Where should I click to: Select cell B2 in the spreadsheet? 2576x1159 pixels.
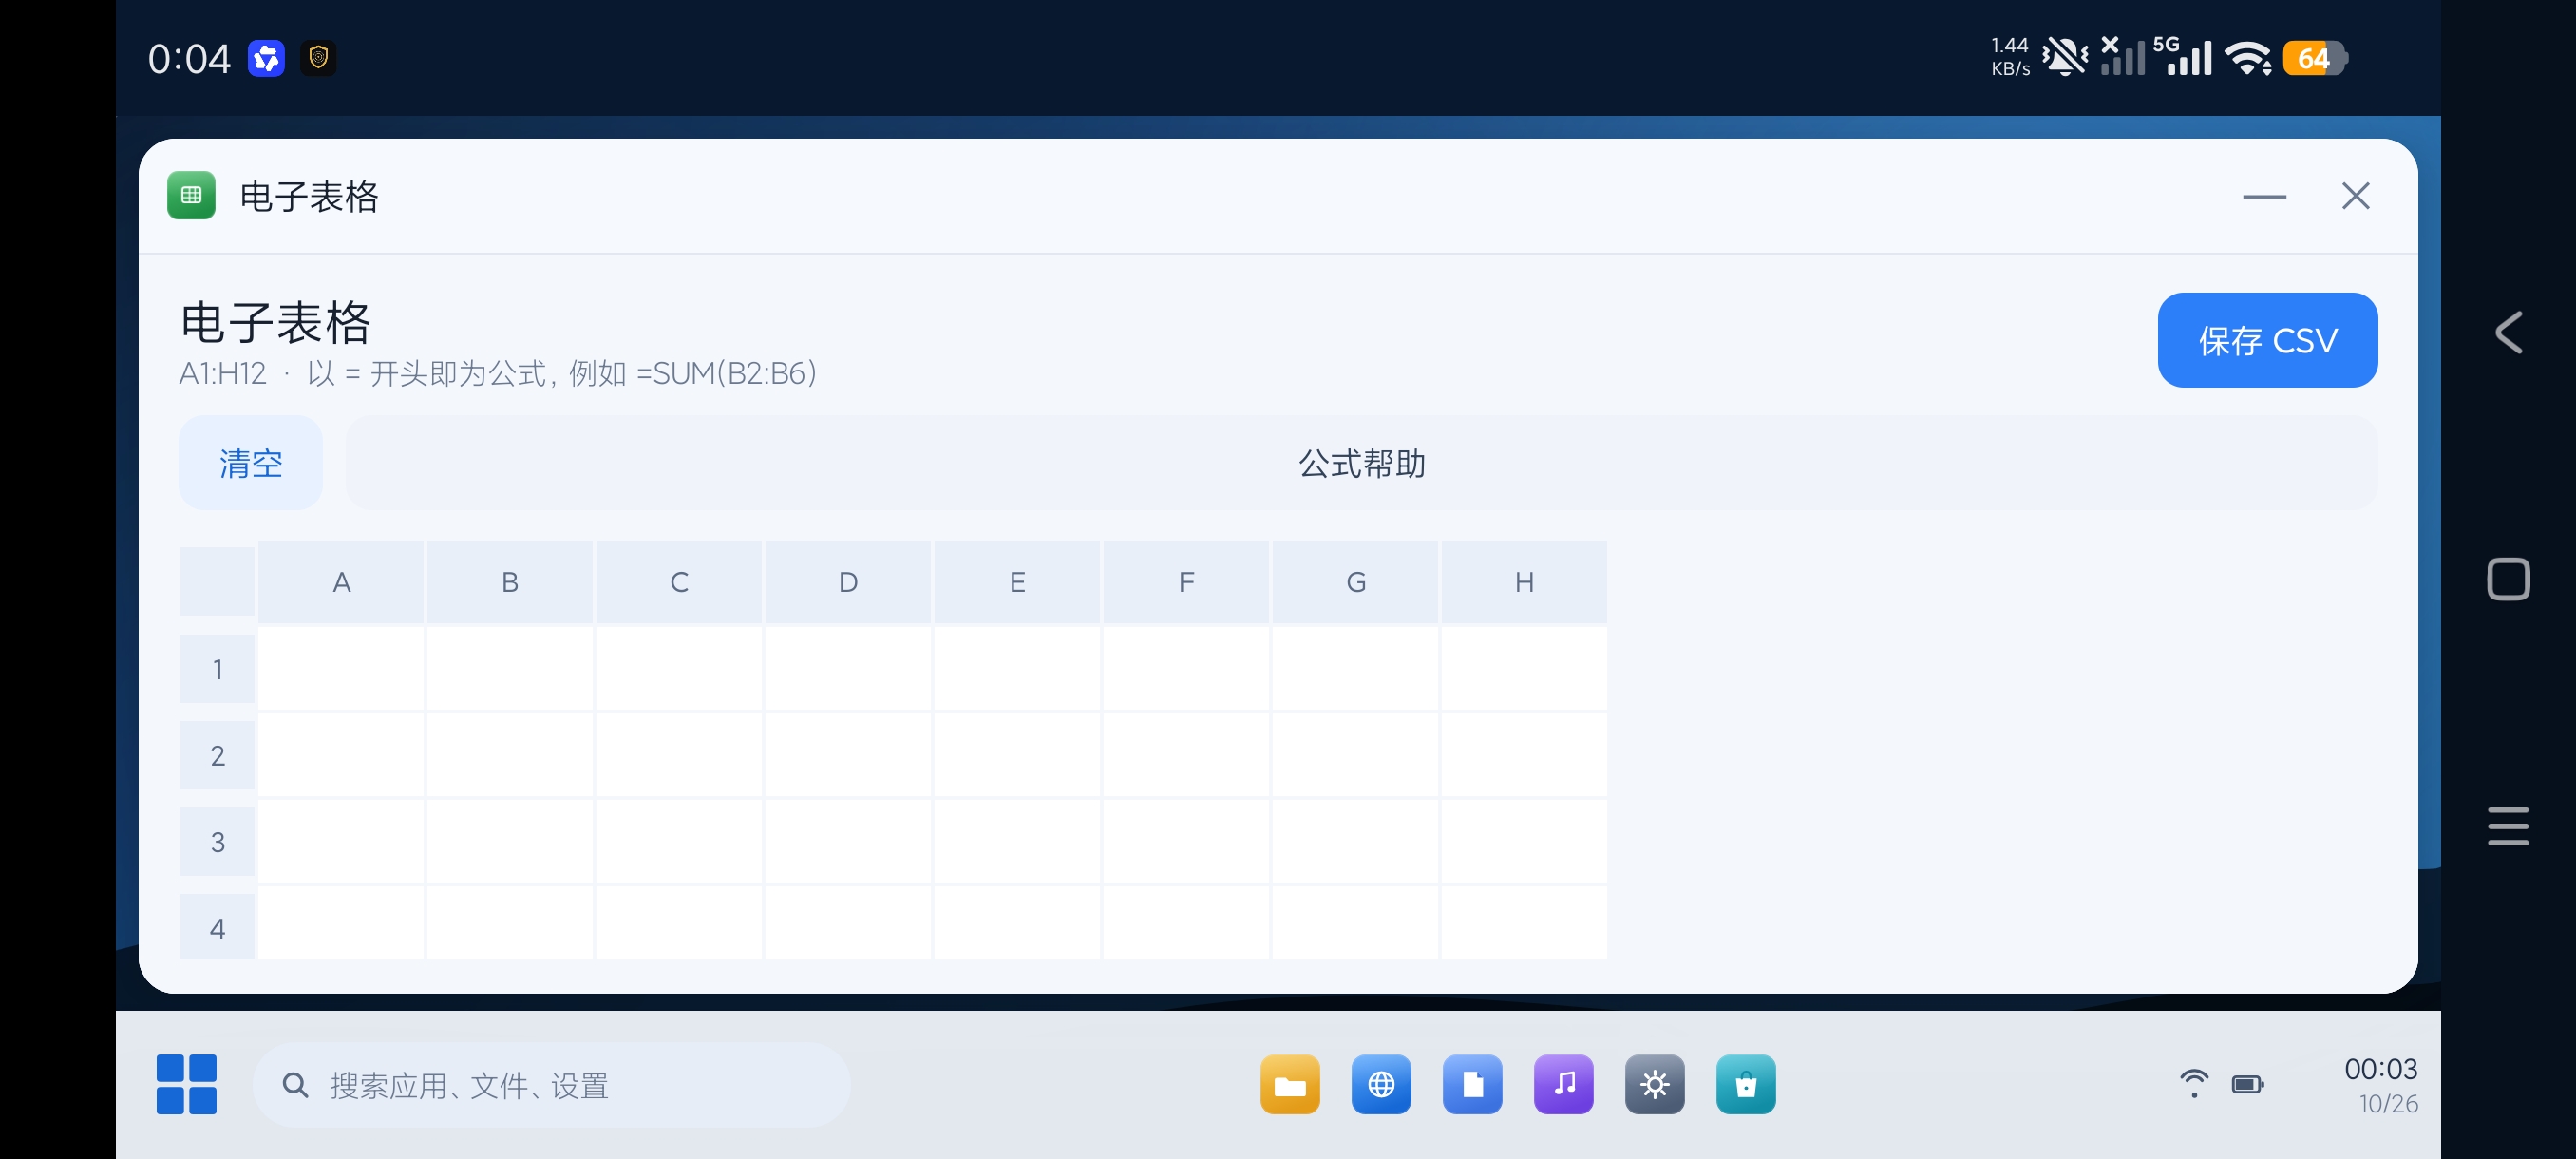coord(510,755)
